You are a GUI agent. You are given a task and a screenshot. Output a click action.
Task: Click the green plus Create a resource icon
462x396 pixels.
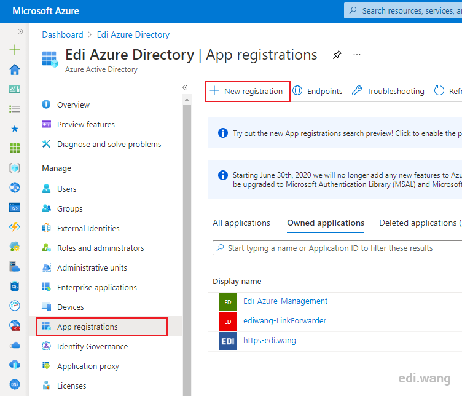tap(15, 50)
